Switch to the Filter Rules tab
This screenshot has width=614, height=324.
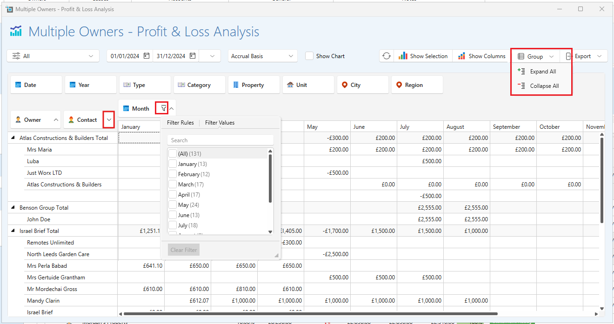(180, 123)
